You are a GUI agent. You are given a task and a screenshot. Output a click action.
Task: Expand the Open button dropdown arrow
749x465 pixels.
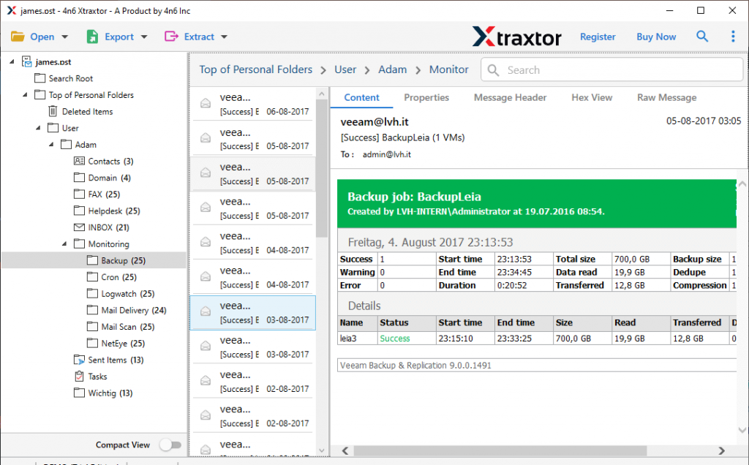click(x=64, y=36)
